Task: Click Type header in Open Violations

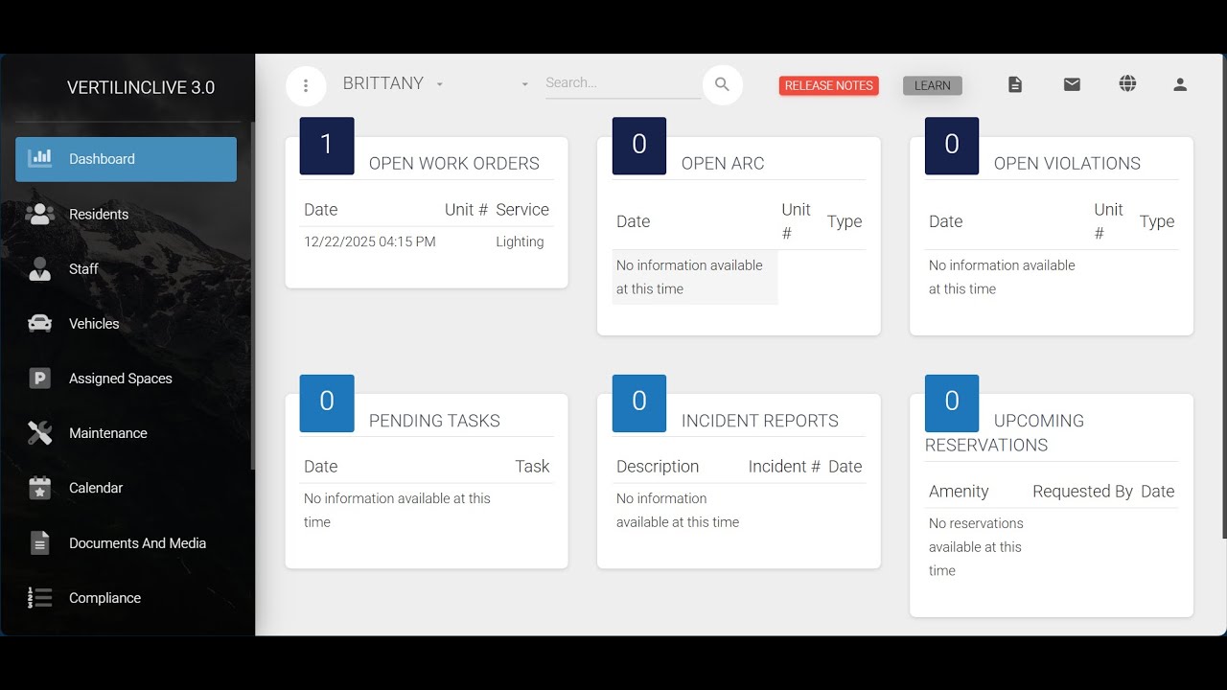Action: [x=1157, y=221]
